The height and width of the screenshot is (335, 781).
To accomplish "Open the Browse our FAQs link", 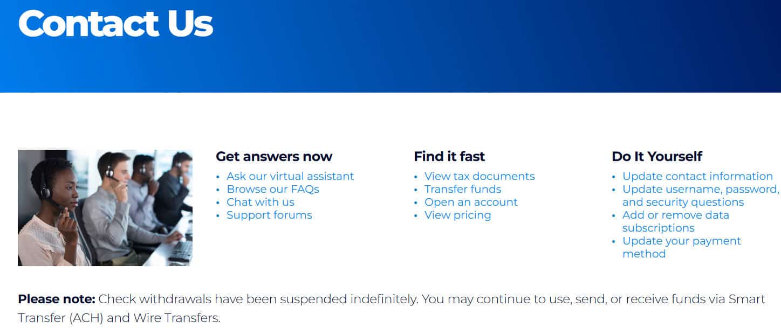I will click(273, 189).
